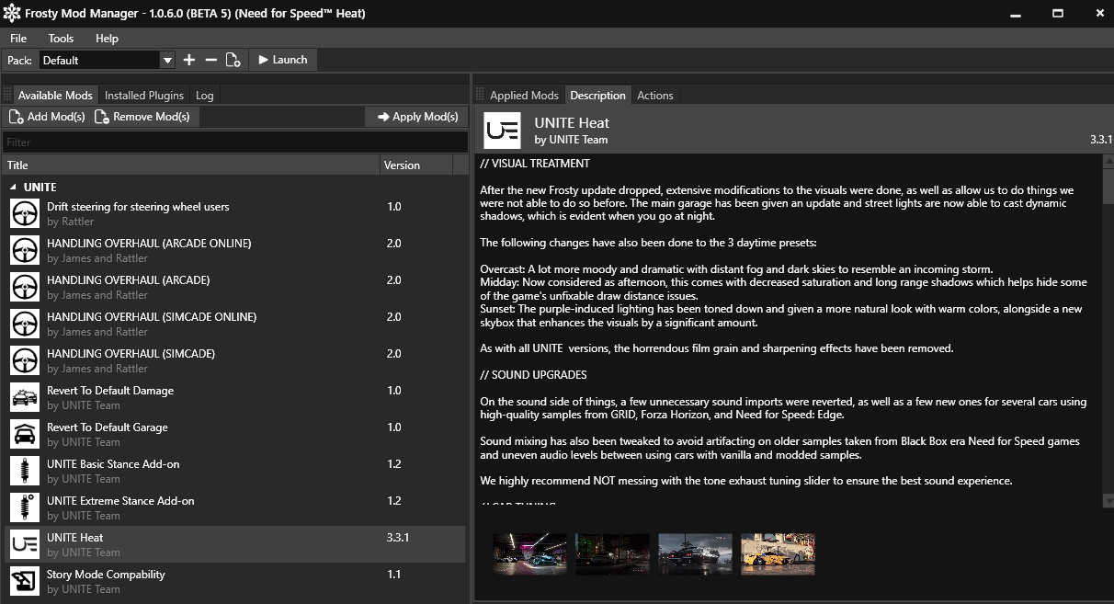
Task: Click the steering wheel icon for Drift steering mod
Action: pos(25,214)
